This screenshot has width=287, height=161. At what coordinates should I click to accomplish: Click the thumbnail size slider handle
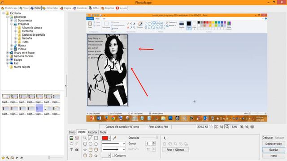coord(49,157)
